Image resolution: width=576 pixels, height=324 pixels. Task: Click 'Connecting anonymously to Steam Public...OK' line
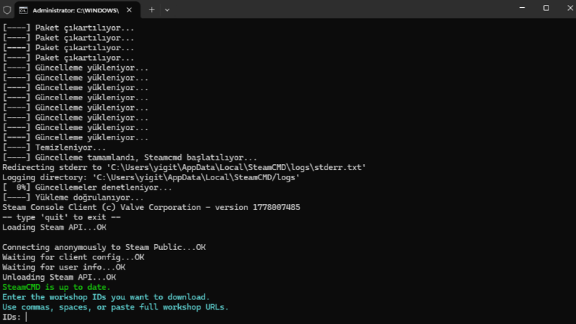tap(104, 247)
